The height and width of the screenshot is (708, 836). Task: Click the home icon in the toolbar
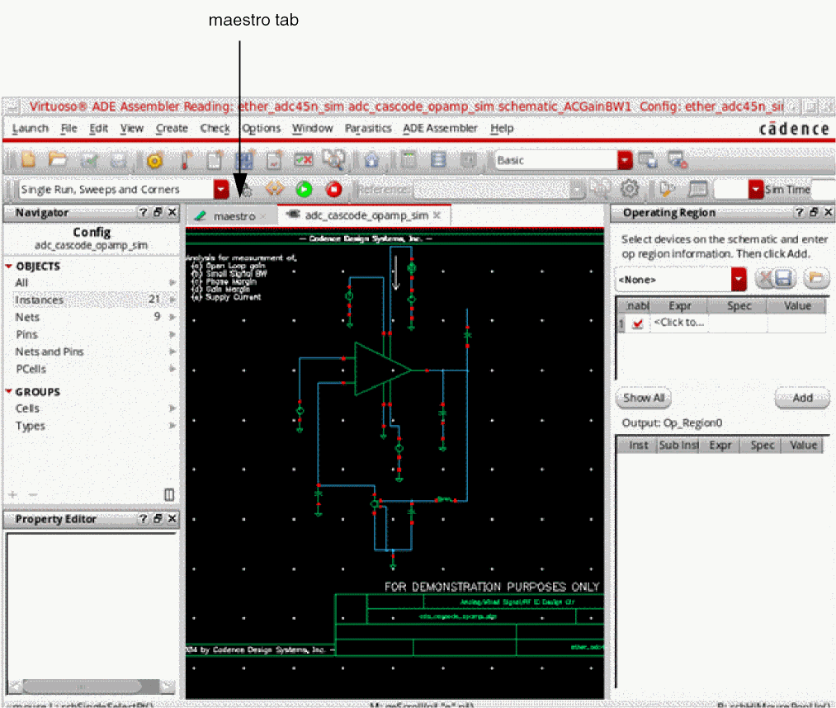(x=371, y=160)
